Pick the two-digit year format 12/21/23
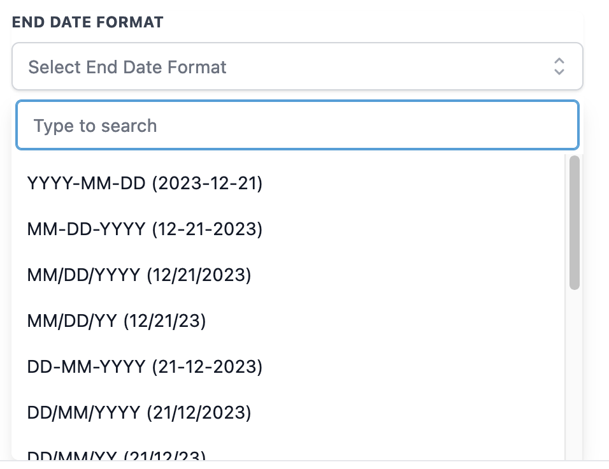Viewport: 609px width, 469px height. [288, 321]
